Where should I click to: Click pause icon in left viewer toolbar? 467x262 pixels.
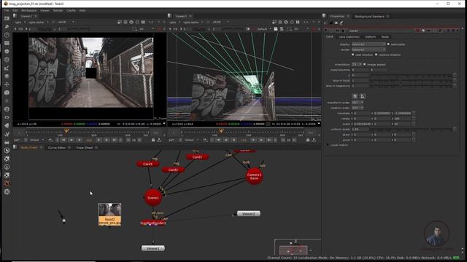coord(143,22)
